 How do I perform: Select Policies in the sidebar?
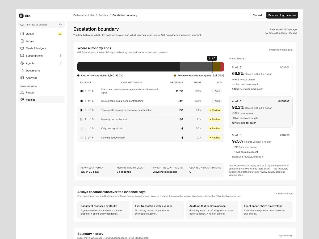(x=41, y=100)
